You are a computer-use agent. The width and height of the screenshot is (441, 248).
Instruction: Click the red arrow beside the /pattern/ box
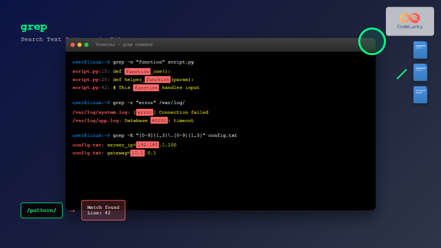click(x=71, y=211)
